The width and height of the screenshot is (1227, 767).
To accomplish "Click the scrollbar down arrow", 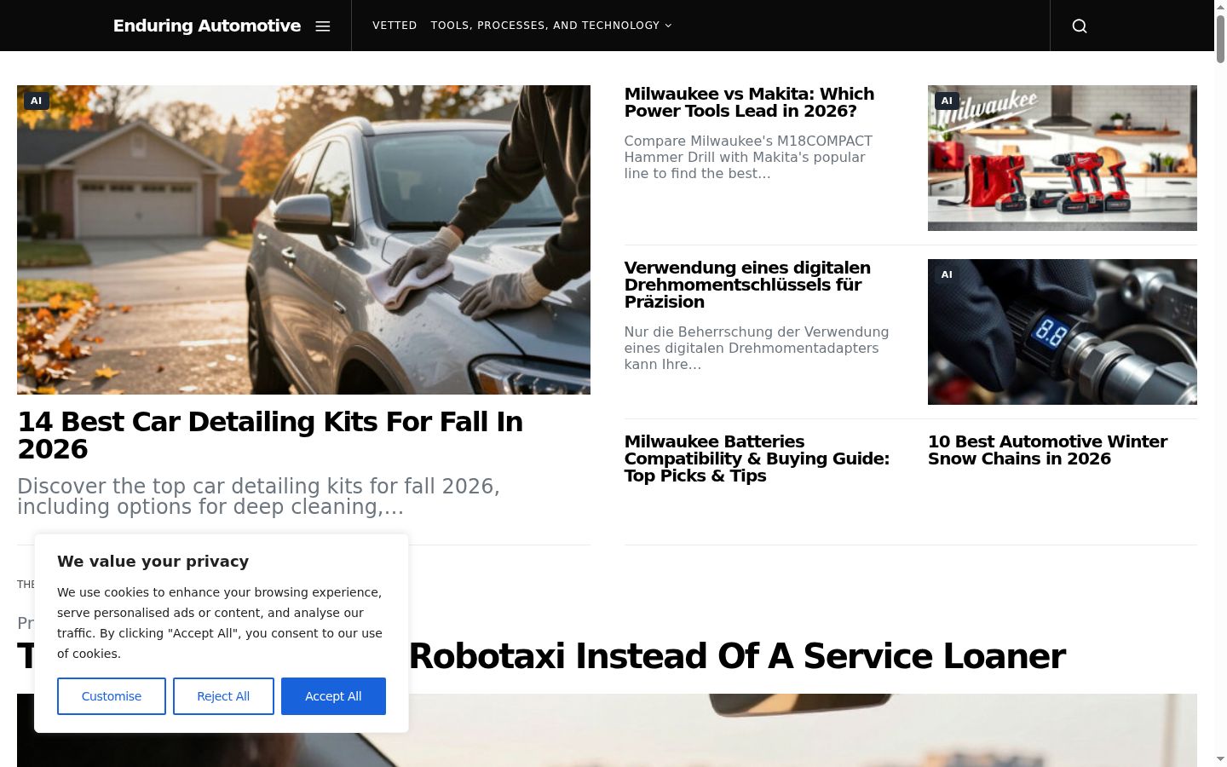I will tap(1220, 758).
